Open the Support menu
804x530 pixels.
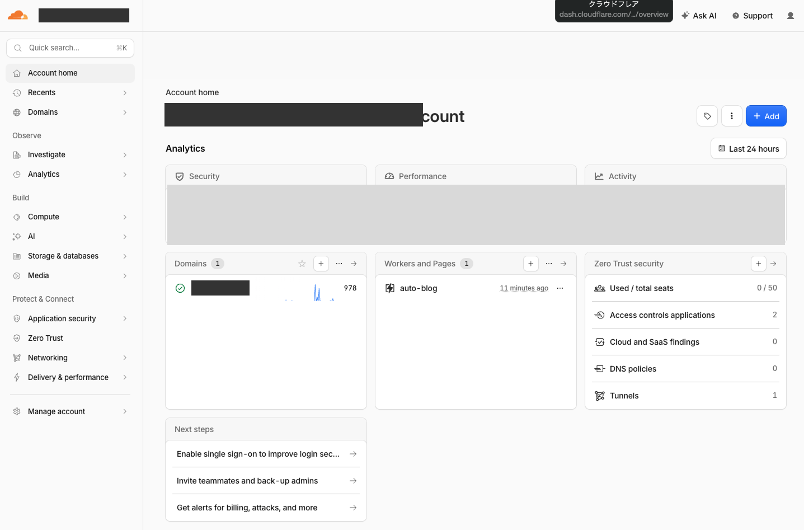coord(753,16)
